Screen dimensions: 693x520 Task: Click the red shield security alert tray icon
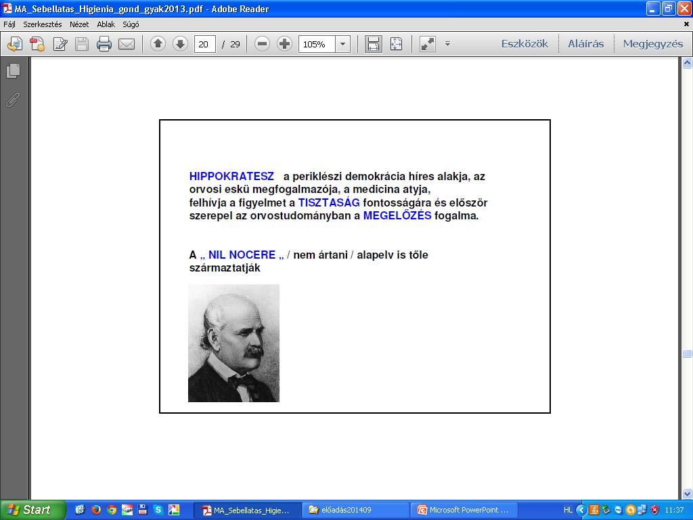pyautogui.click(x=654, y=511)
